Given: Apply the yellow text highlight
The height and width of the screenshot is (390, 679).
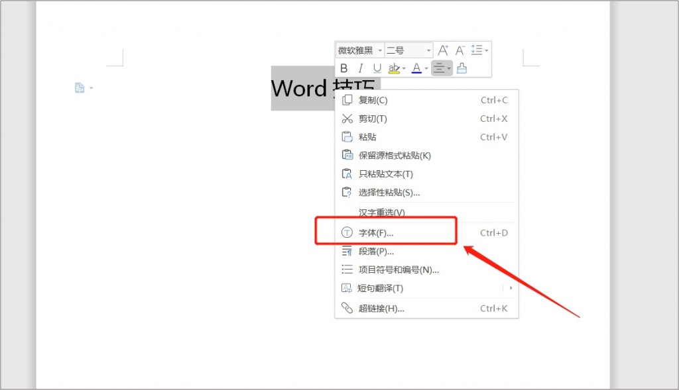Looking at the screenshot, I should click(x=394, y=68).
